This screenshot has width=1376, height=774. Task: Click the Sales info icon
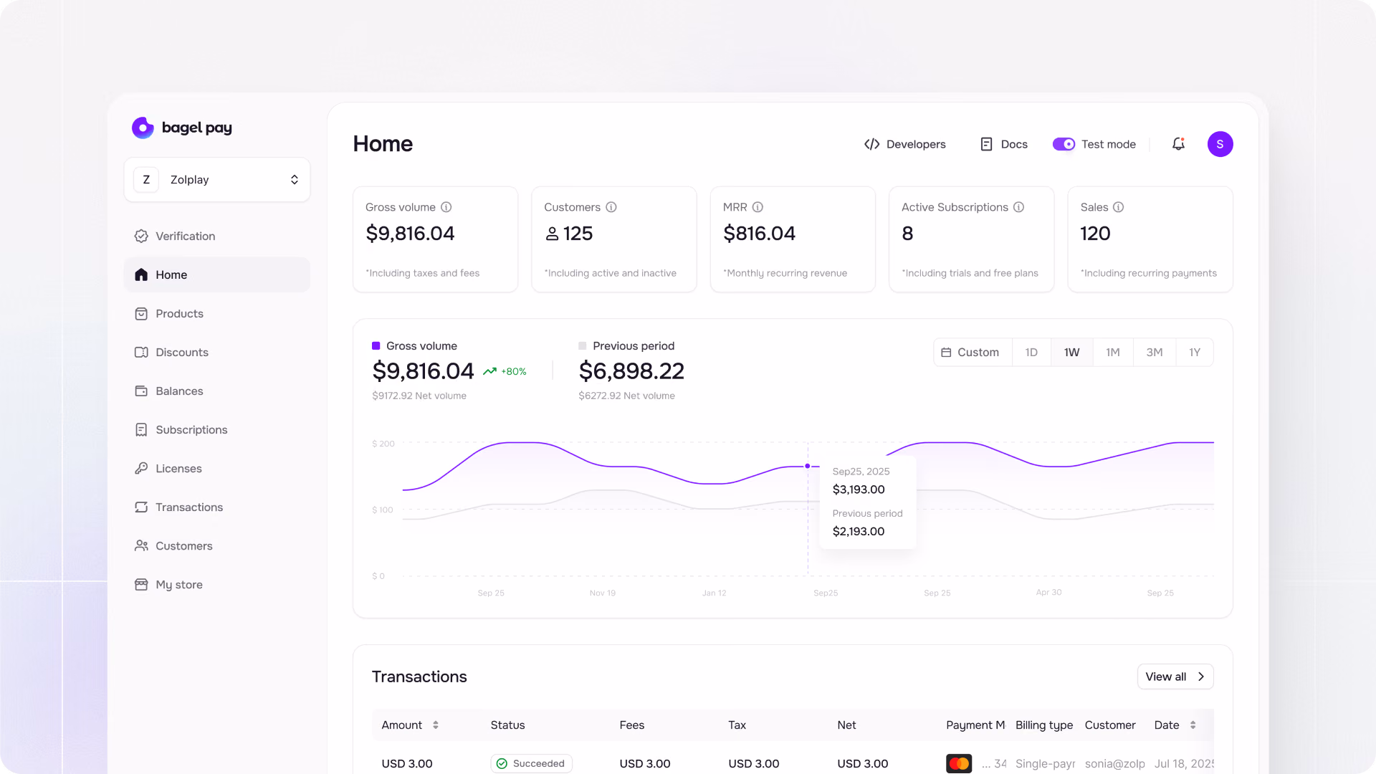pos(1118,207)
